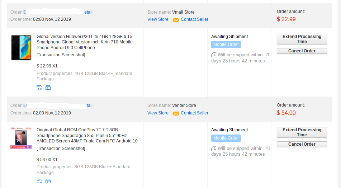Click the clock icon in Huawei shipment countdown

[x=214, y=55]
